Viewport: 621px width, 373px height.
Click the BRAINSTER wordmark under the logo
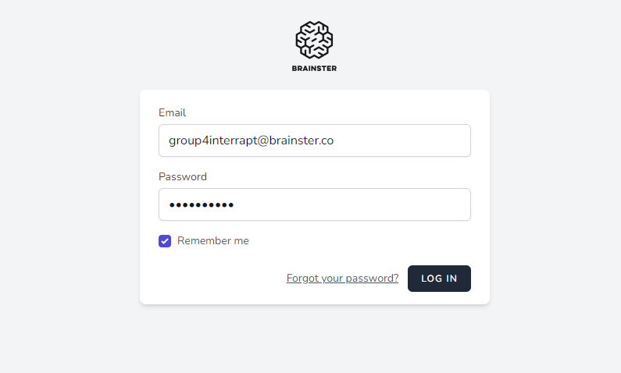(314, 69)
